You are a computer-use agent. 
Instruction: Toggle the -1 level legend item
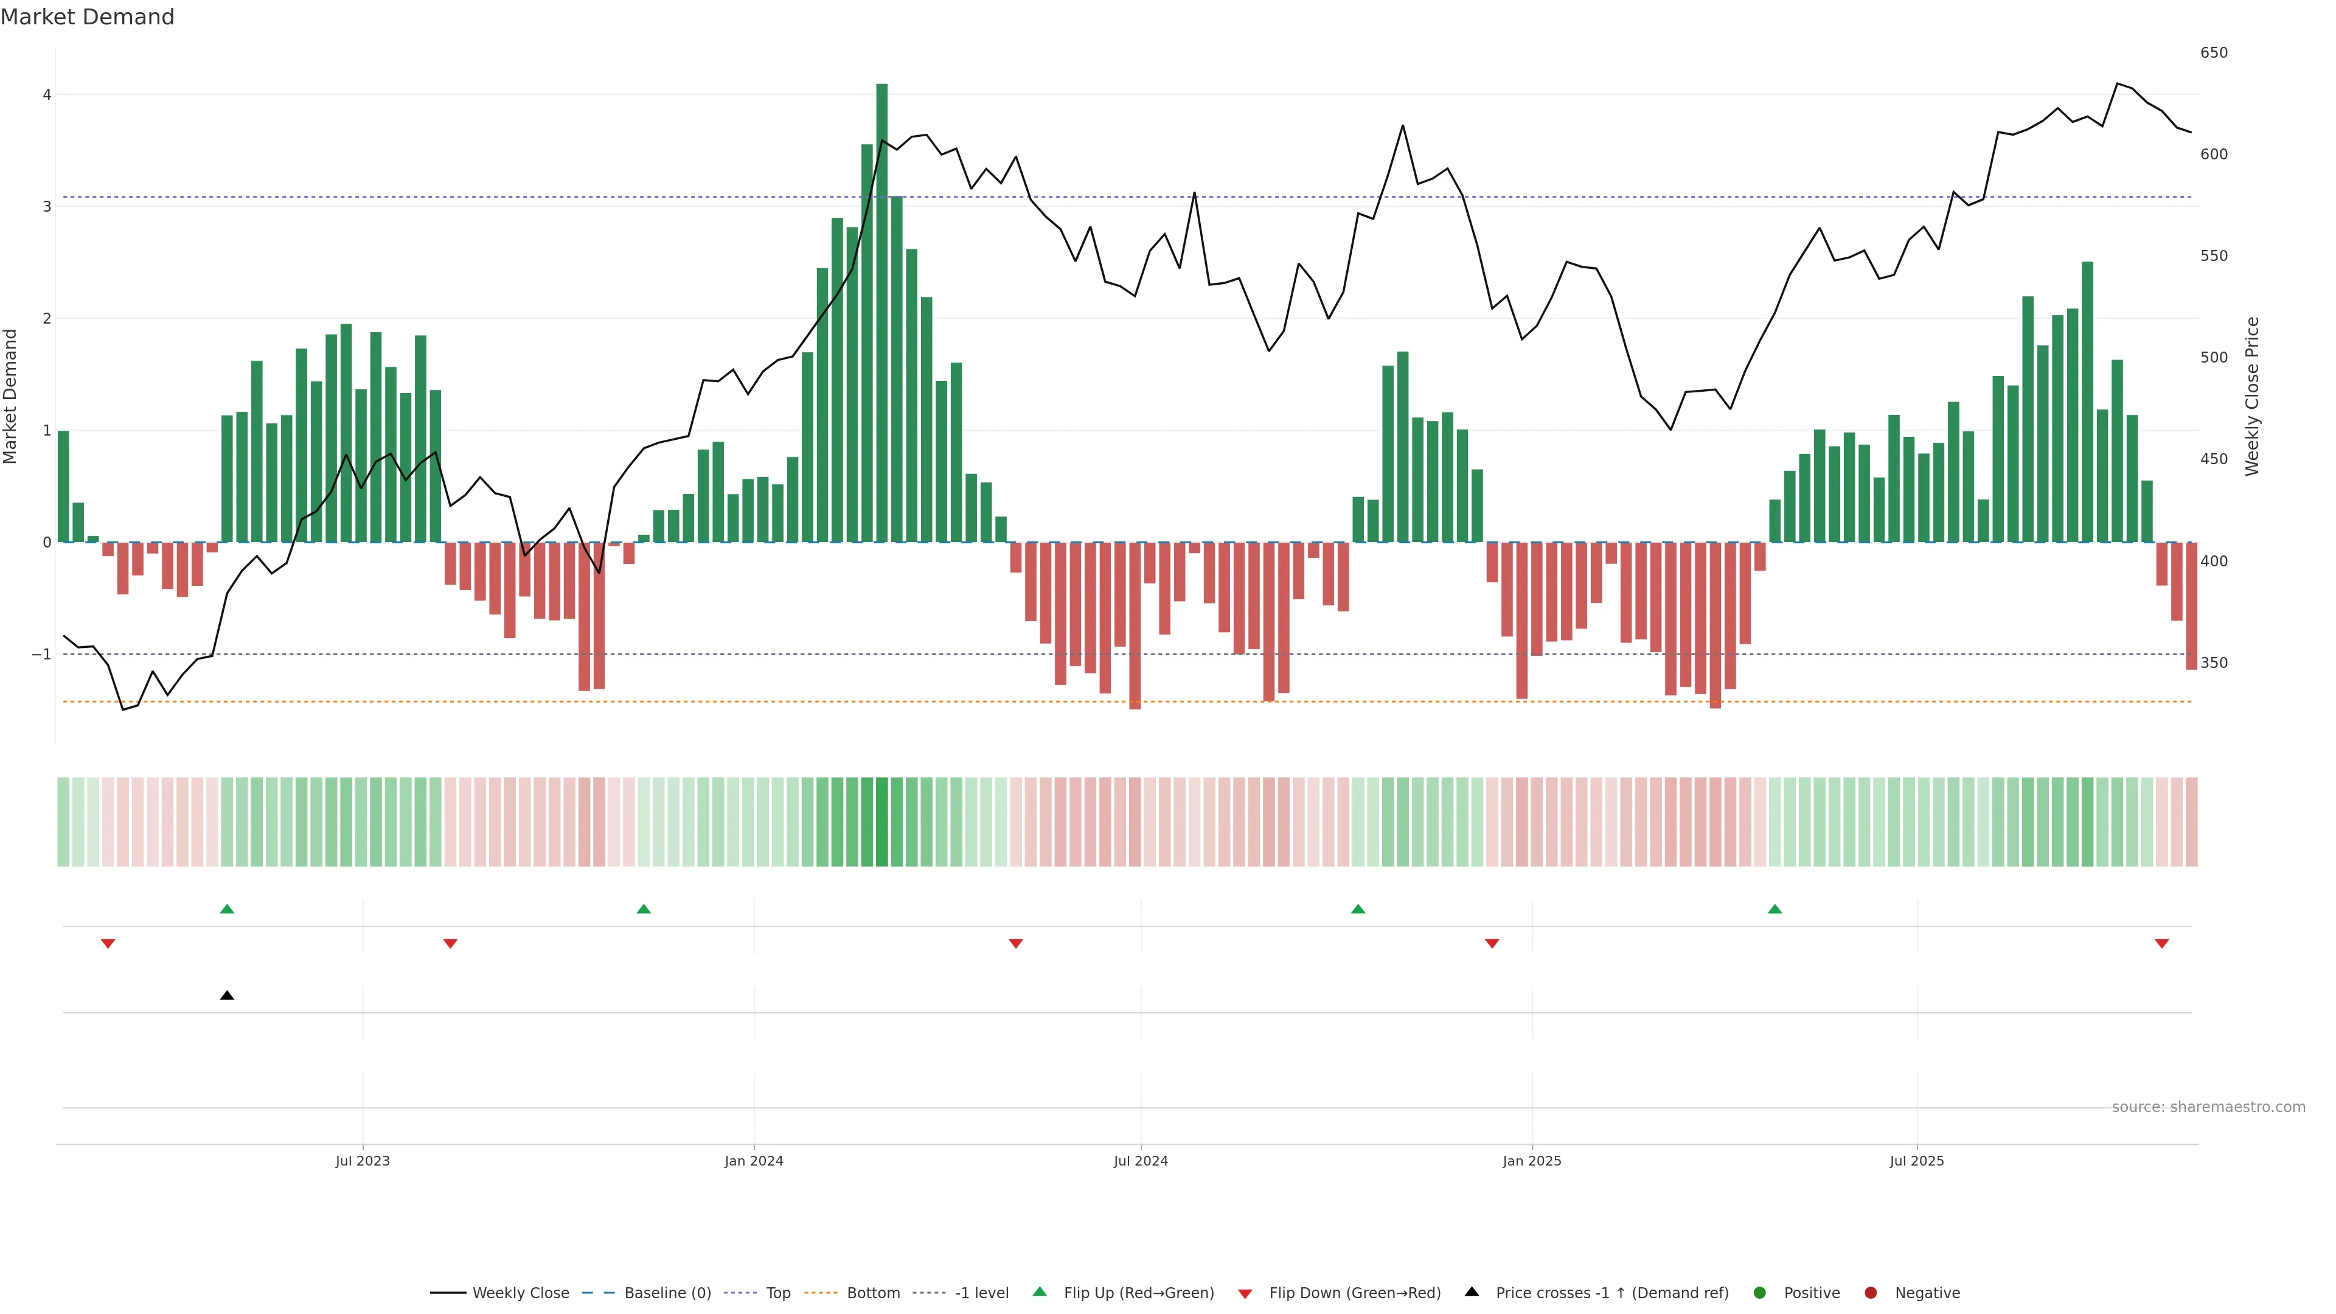coord(981,1292)
